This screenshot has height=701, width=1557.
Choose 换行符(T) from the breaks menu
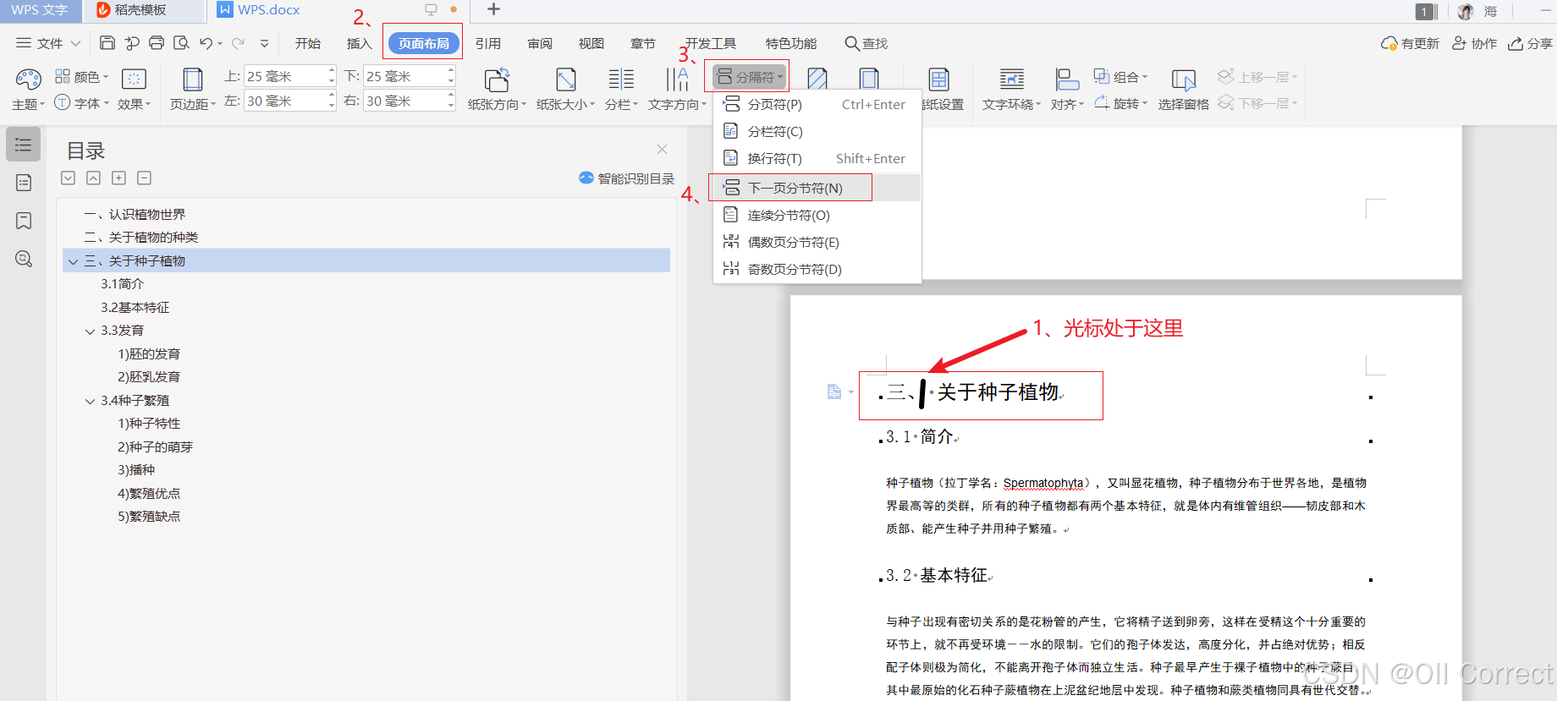(x=817, y=159)
